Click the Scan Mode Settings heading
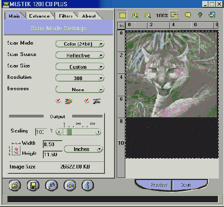 [x=58, y=28]
